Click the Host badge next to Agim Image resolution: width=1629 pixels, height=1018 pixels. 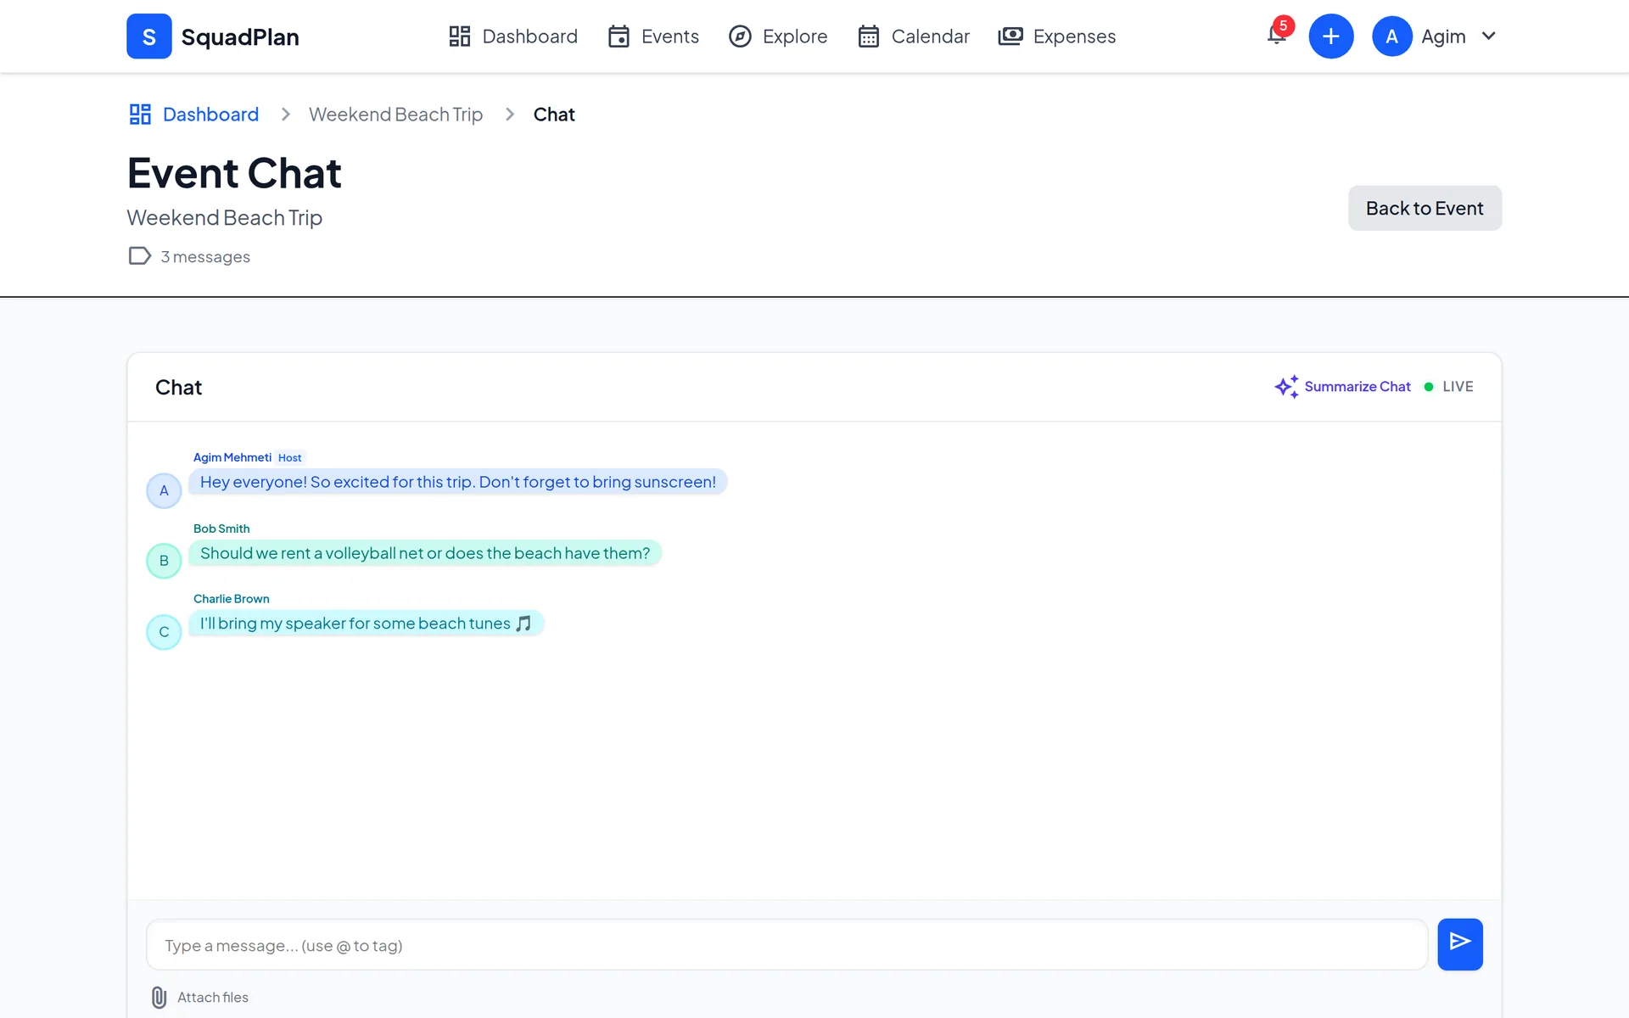coord(289,458)
